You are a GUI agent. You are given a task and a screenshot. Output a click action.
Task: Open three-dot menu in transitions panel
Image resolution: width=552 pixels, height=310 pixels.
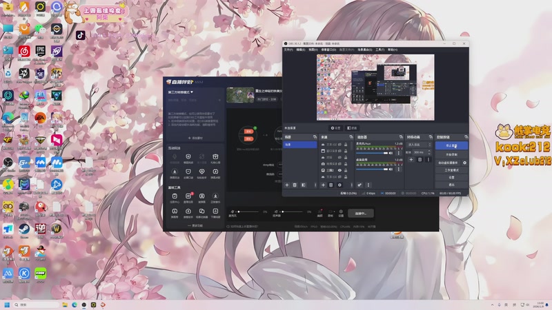coord(428,160)
